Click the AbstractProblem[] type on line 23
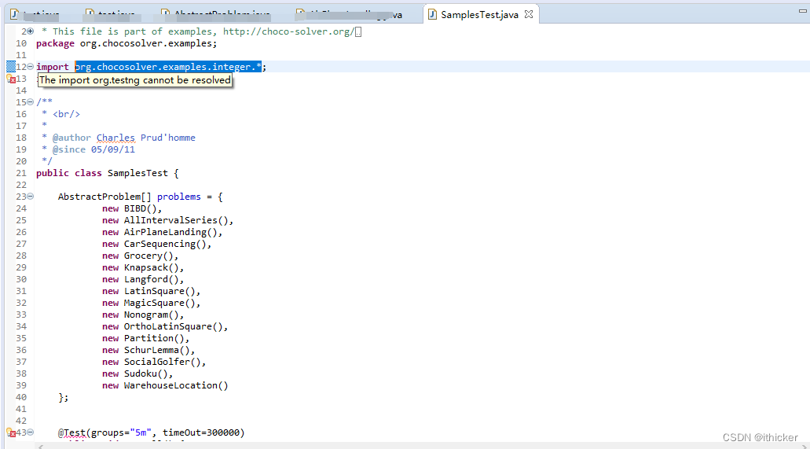The image size is (810, 449). 104,197
